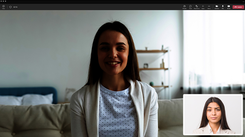Screen dimensions: 245x137
Task: Close the meeting window
Action: [x=1, y=1]
